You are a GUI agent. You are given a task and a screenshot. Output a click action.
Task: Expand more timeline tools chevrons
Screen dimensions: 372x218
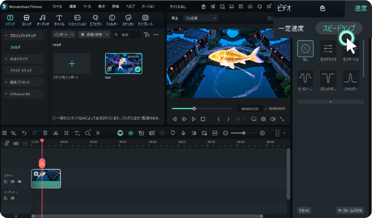pyautogui.click(x=98, y=133)
